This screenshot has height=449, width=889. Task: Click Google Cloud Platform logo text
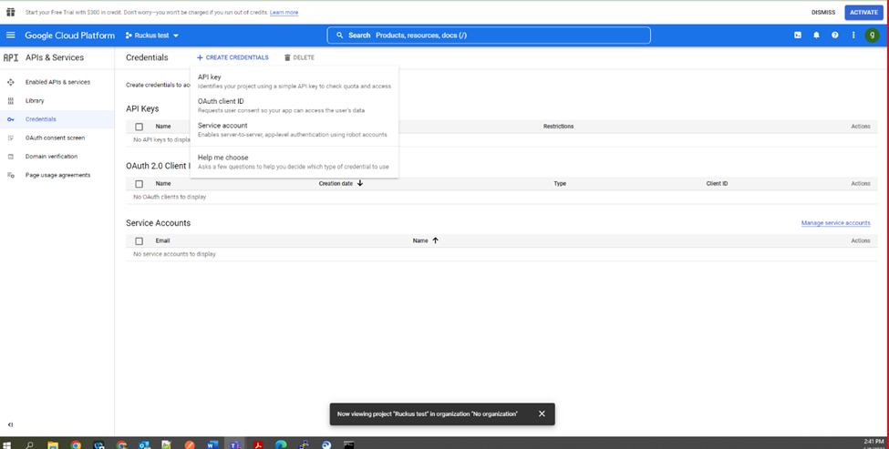tap(69, 36)
